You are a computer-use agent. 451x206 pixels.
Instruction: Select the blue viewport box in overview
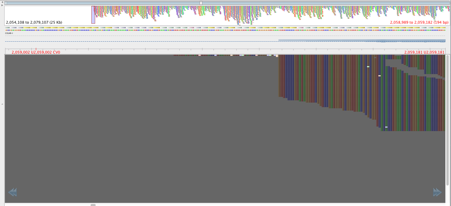93,15
